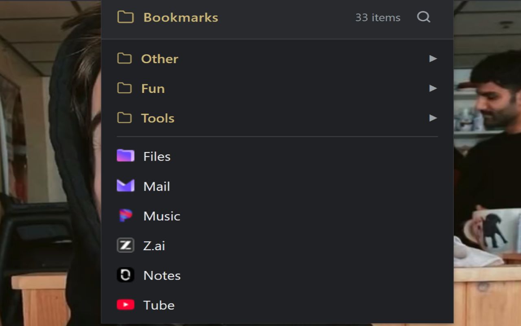Open the Fun bookmarks folder label
Screen dimensions: 521x326
(x=153, y=88)
